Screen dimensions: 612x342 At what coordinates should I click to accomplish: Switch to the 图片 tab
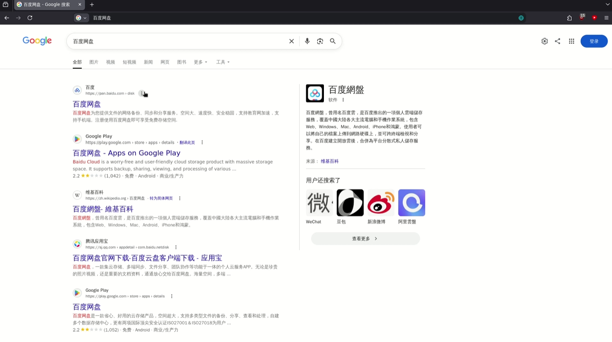94,62
